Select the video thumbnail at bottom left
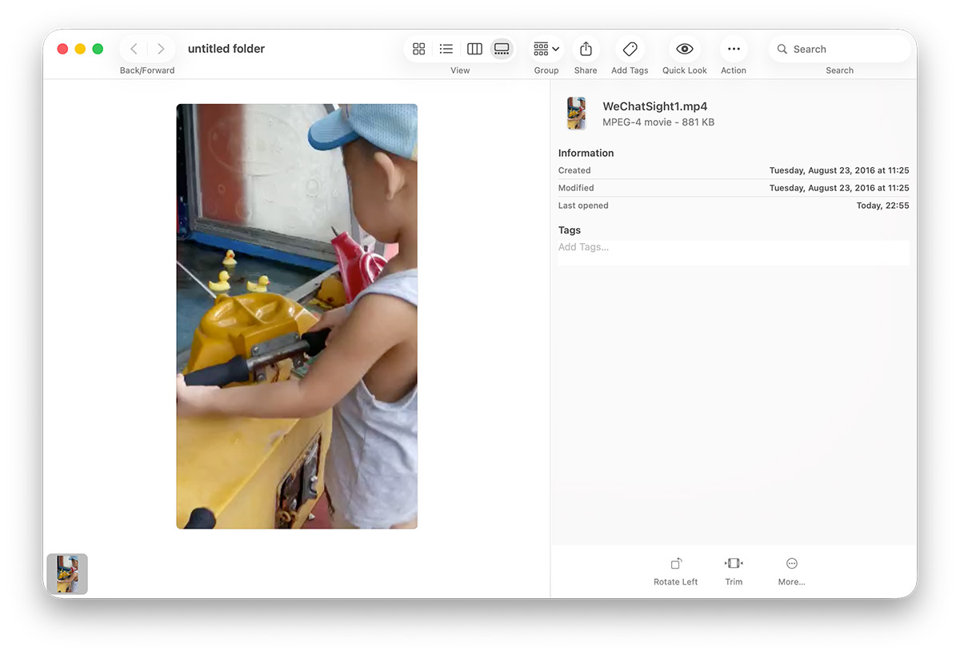This screenshot has height=655, width=960. [67, 573]
